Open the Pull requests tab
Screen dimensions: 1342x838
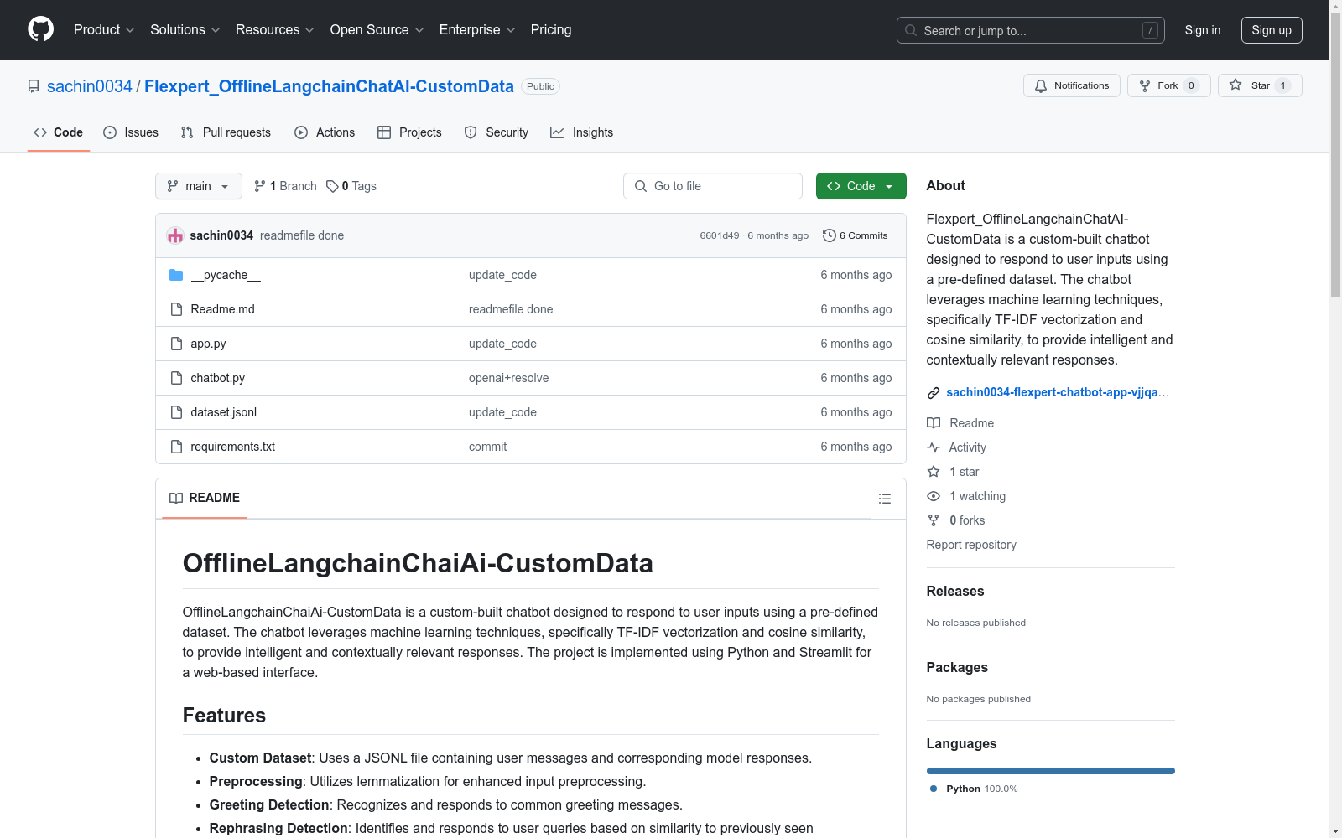pyautogui.click(x=226, y=132)
